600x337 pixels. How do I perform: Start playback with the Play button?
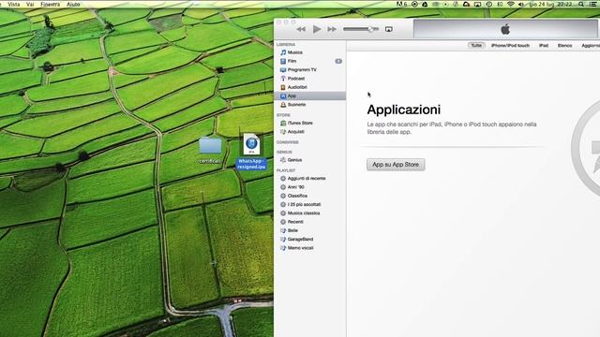point(317,29)
